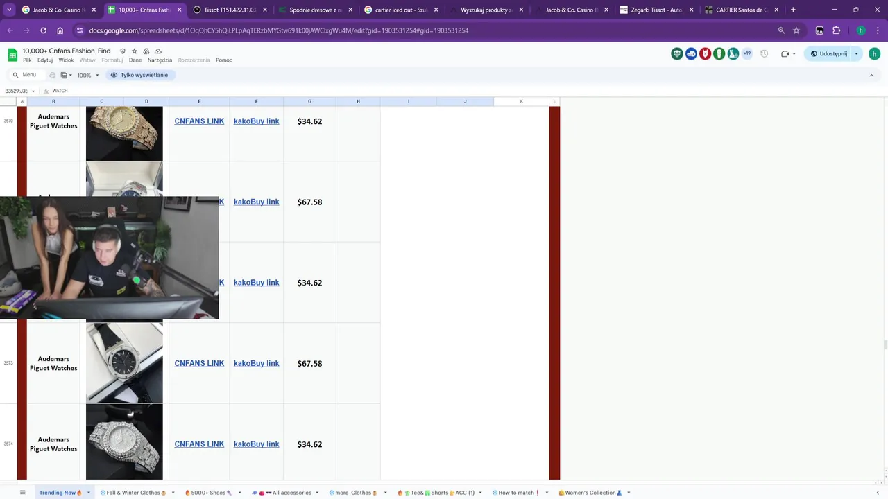Switch to the All accessories sheet tab
The image size is (888, 499).
pos(282,493)
